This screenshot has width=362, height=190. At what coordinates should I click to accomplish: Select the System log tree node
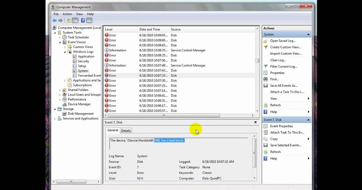83,71
